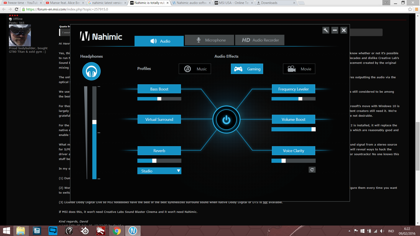Click the Chrome user profile button
This screenshot has height=236, width=420.
[387, 3]
